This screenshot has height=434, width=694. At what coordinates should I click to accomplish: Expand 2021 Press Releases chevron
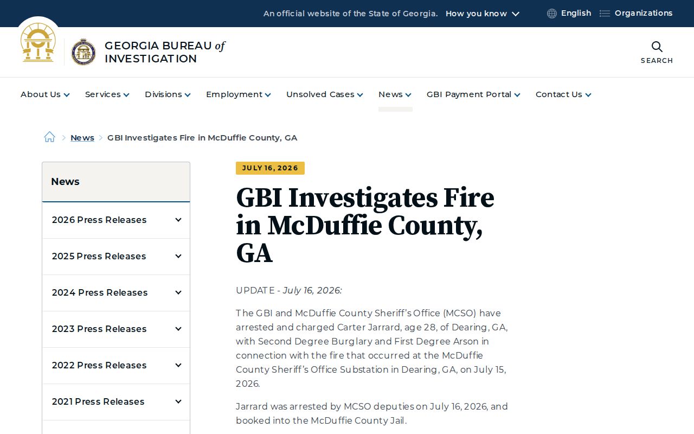coord(178,401)
